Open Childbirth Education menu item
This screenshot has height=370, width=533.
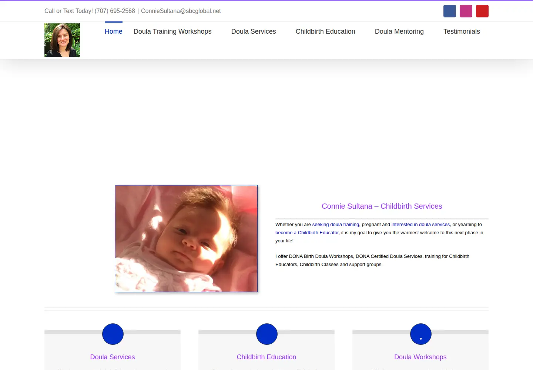click(x=325, y=31)
